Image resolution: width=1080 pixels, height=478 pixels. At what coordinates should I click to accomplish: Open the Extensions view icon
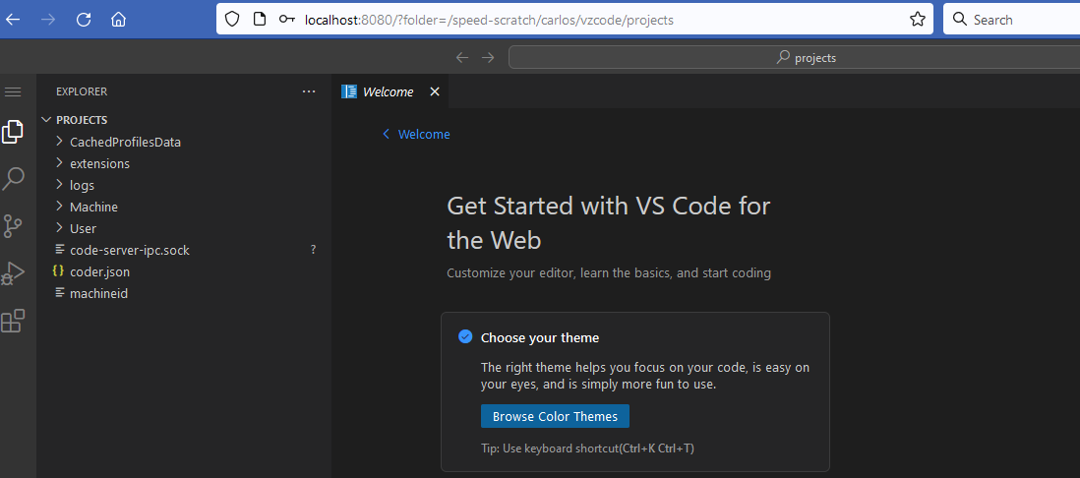pos(13,321)
